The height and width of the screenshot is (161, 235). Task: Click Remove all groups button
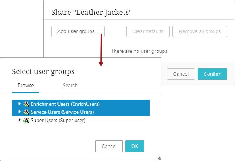[200, 31]
